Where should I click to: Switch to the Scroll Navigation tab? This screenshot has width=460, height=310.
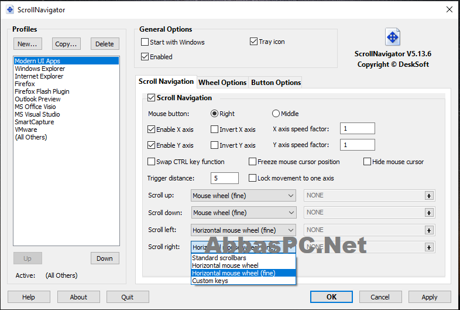pos(166,81)
